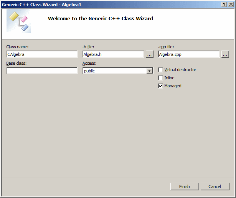
Task: Cancel the class wizard
Action: click(215, 187)
